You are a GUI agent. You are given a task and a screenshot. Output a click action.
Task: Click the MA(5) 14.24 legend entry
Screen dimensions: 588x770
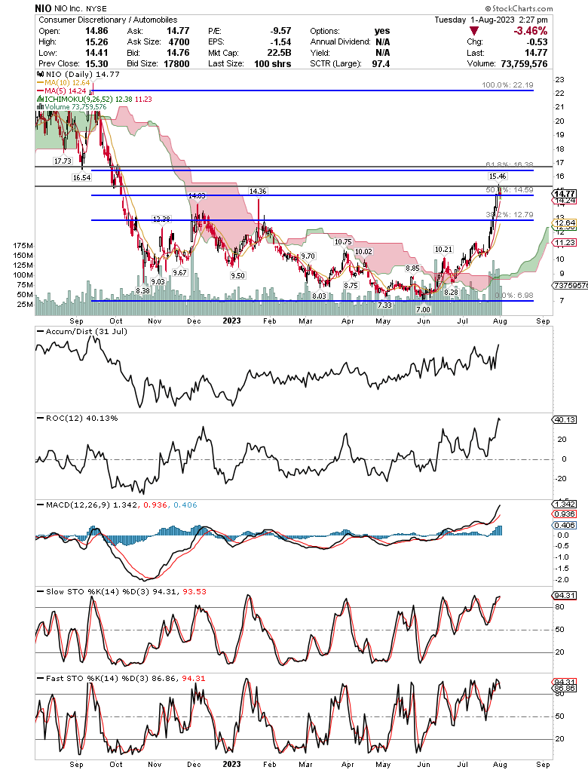[x=63, y=90]
